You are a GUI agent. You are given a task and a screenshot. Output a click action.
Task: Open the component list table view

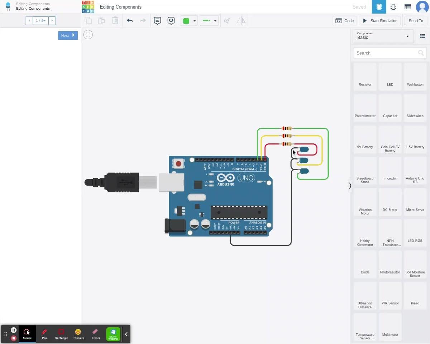(x=407, y=7)
